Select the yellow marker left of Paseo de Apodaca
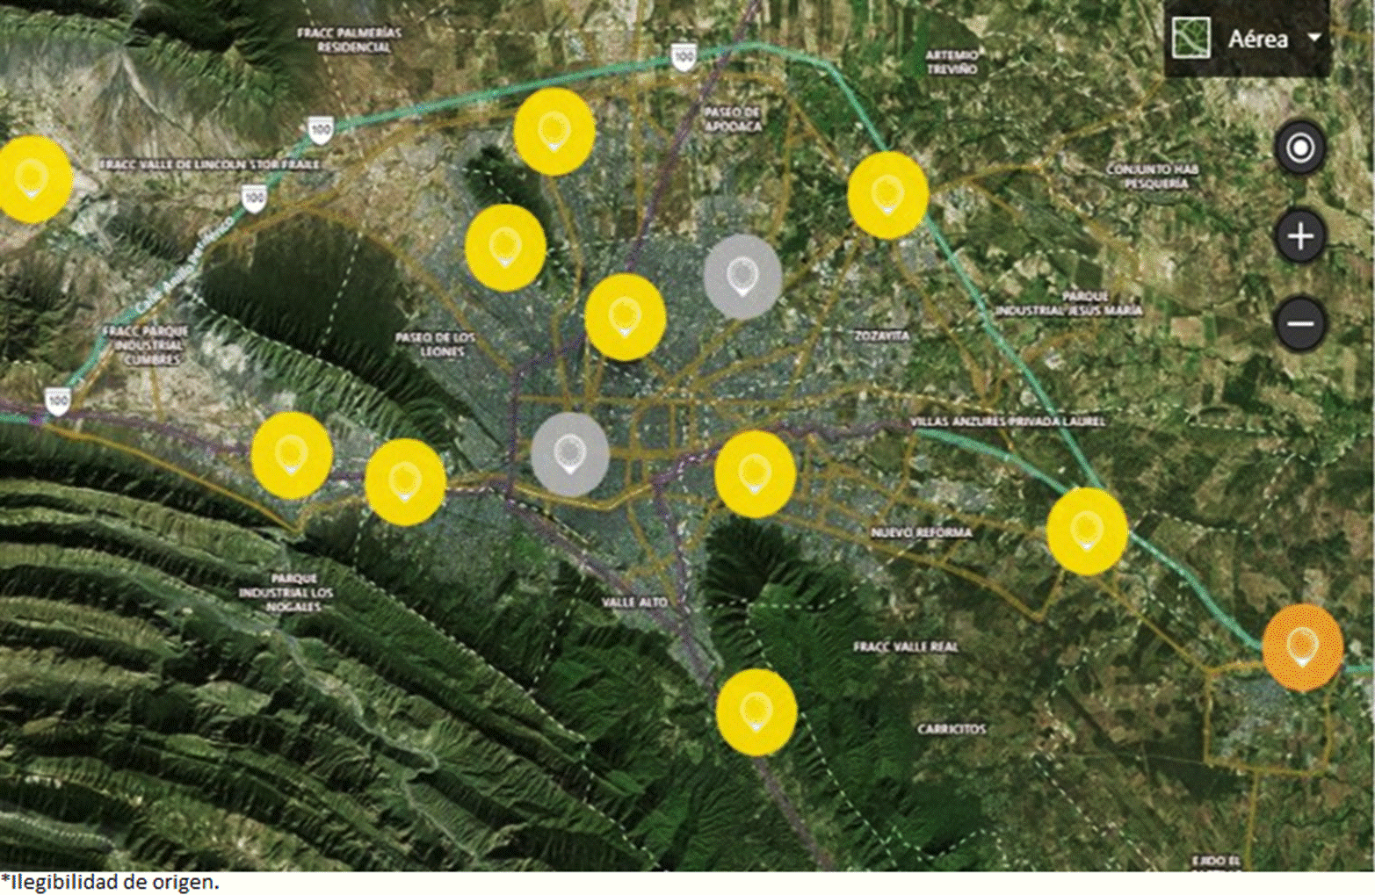The width and height of the screenshot is (1375, 895). (554, 132)
